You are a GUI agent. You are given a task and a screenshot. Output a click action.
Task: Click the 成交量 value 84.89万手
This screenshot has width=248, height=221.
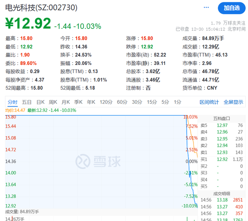click(213, 38)
